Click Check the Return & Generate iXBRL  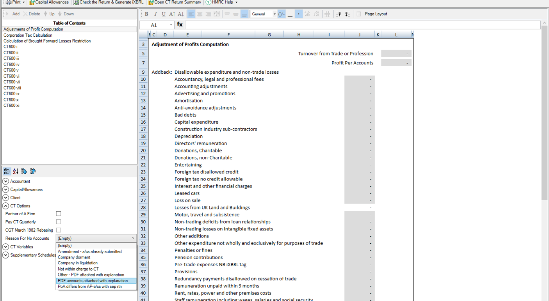click(109, 2)
